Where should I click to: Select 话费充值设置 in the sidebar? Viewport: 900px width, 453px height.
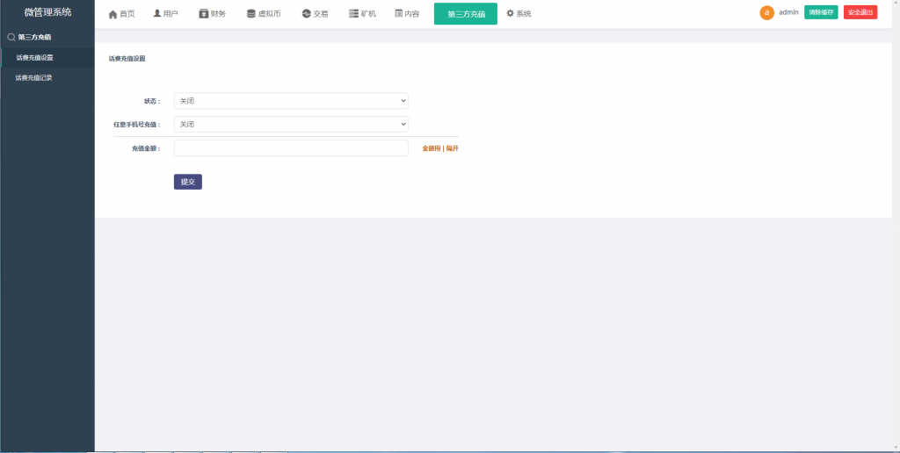[35, 58]
